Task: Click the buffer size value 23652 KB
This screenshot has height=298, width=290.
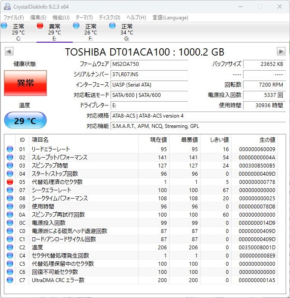Action: [x=264, y=64]
